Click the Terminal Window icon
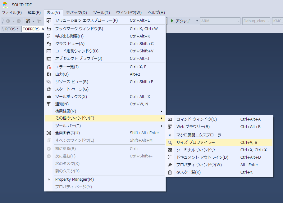283x203 pixels. coord(170,150)
